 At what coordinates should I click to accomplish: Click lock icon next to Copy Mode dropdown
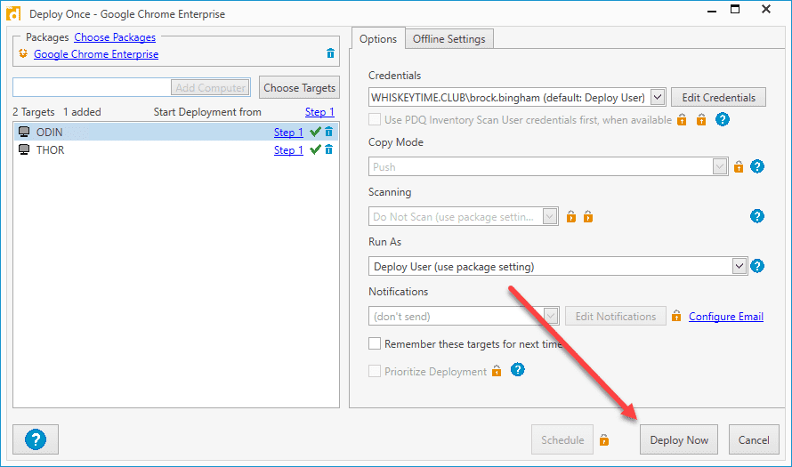(x=739, y=166)
